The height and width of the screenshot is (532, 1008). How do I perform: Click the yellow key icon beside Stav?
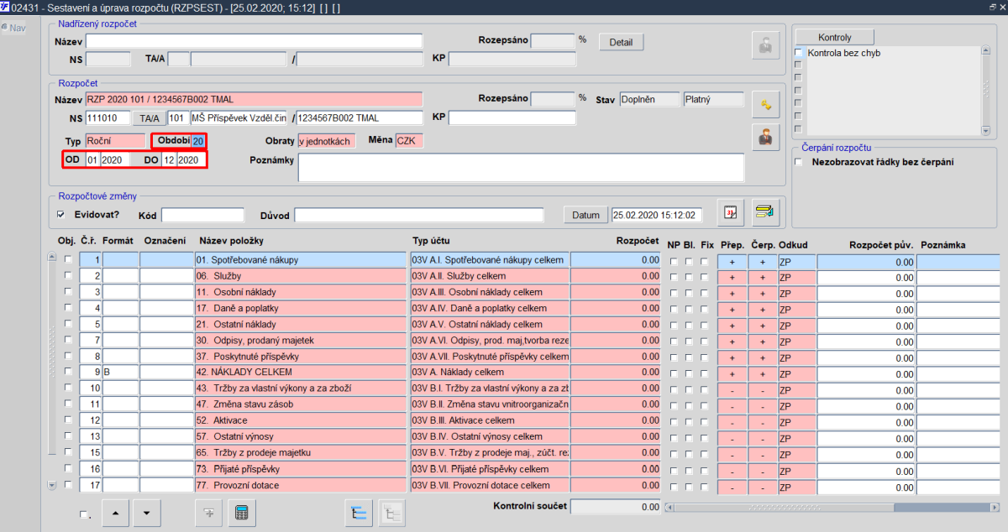tap(765, 104)
